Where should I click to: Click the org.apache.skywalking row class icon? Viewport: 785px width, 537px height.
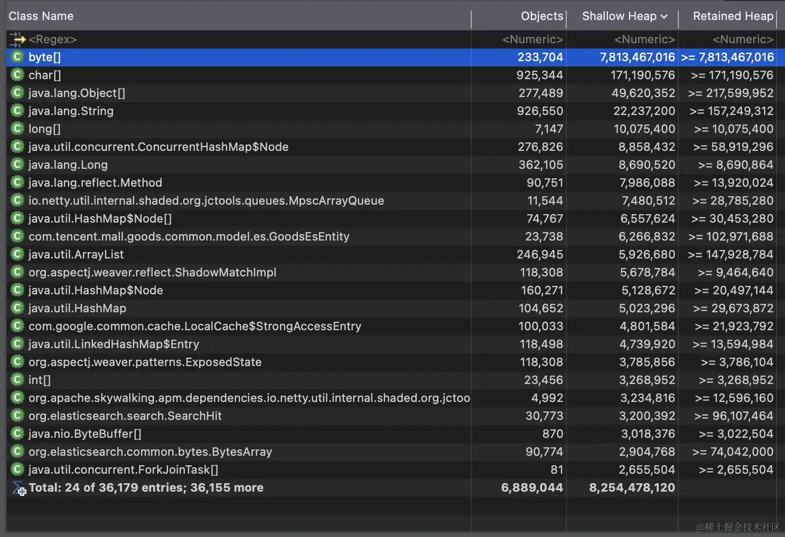[17, 398]
